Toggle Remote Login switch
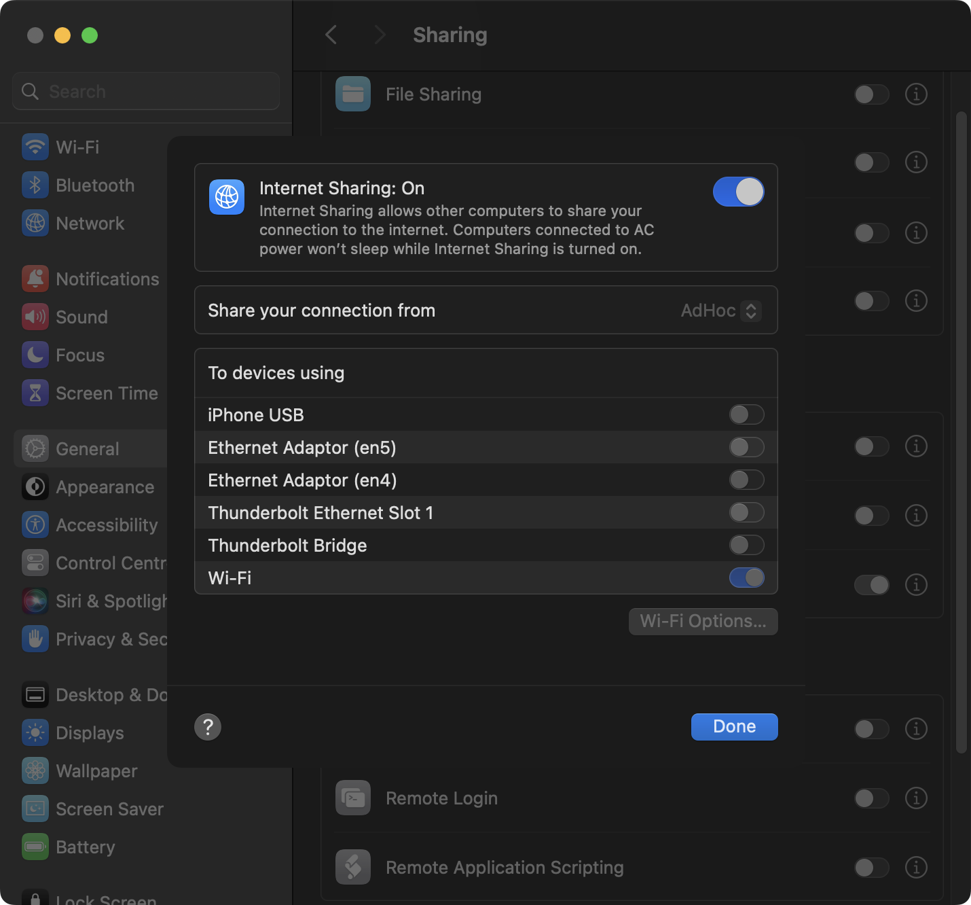Image resolution: width=971 pixels, height=905 pixels. 872,798
